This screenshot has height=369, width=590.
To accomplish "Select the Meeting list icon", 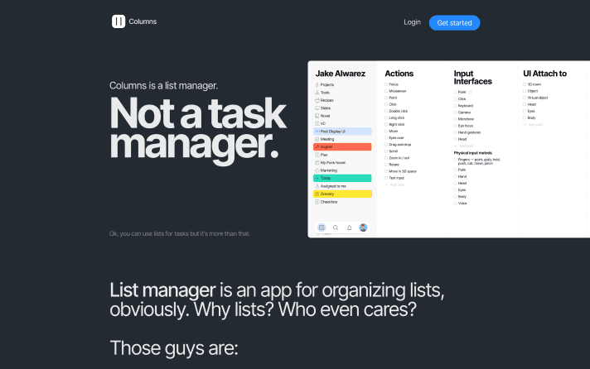I will [317, 139].
